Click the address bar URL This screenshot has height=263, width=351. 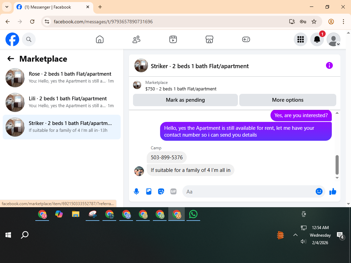click(x=103, y=22)
